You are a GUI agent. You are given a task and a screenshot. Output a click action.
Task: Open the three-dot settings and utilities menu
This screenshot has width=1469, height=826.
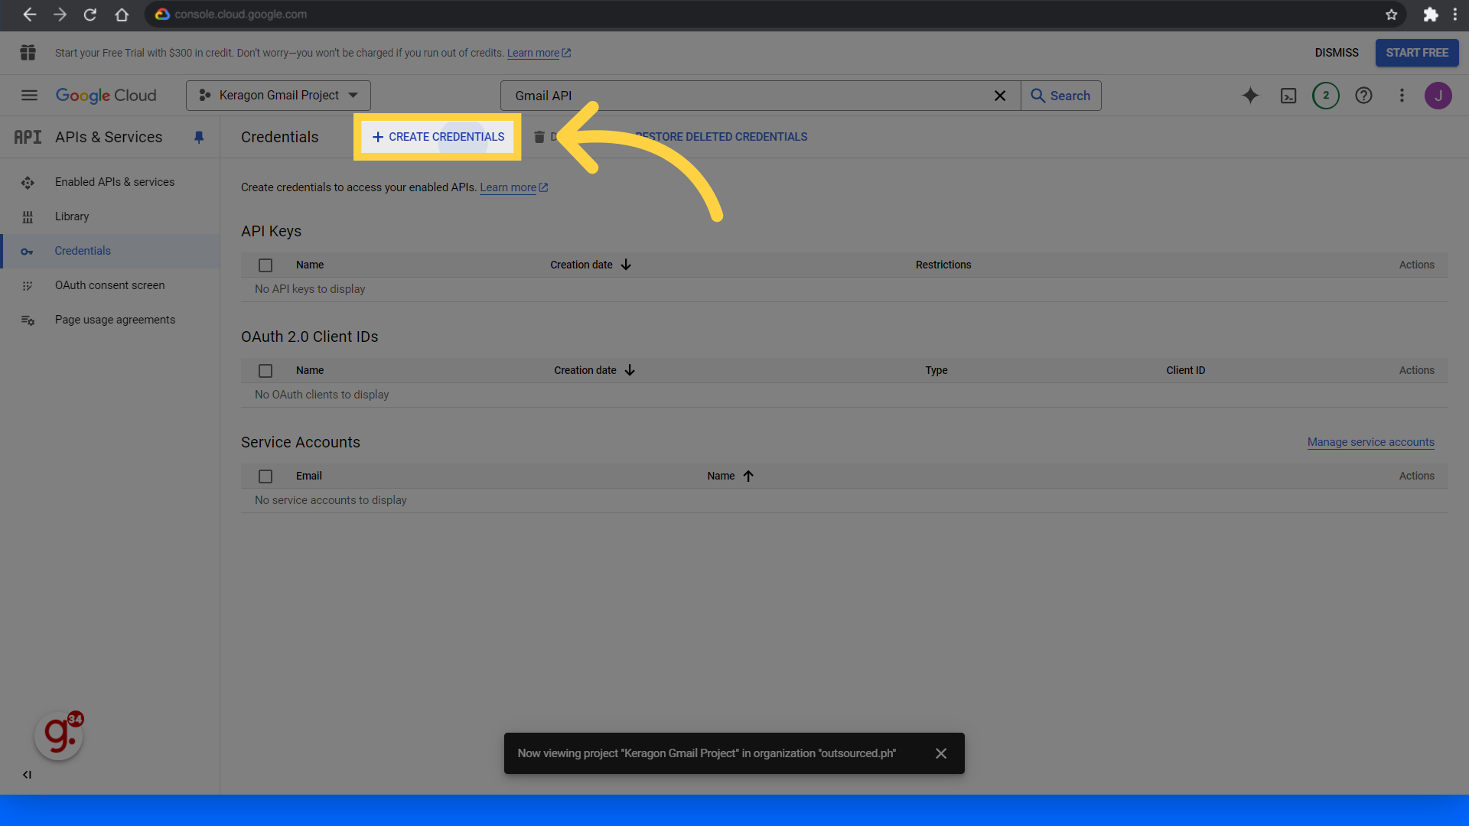[1402, 96]
